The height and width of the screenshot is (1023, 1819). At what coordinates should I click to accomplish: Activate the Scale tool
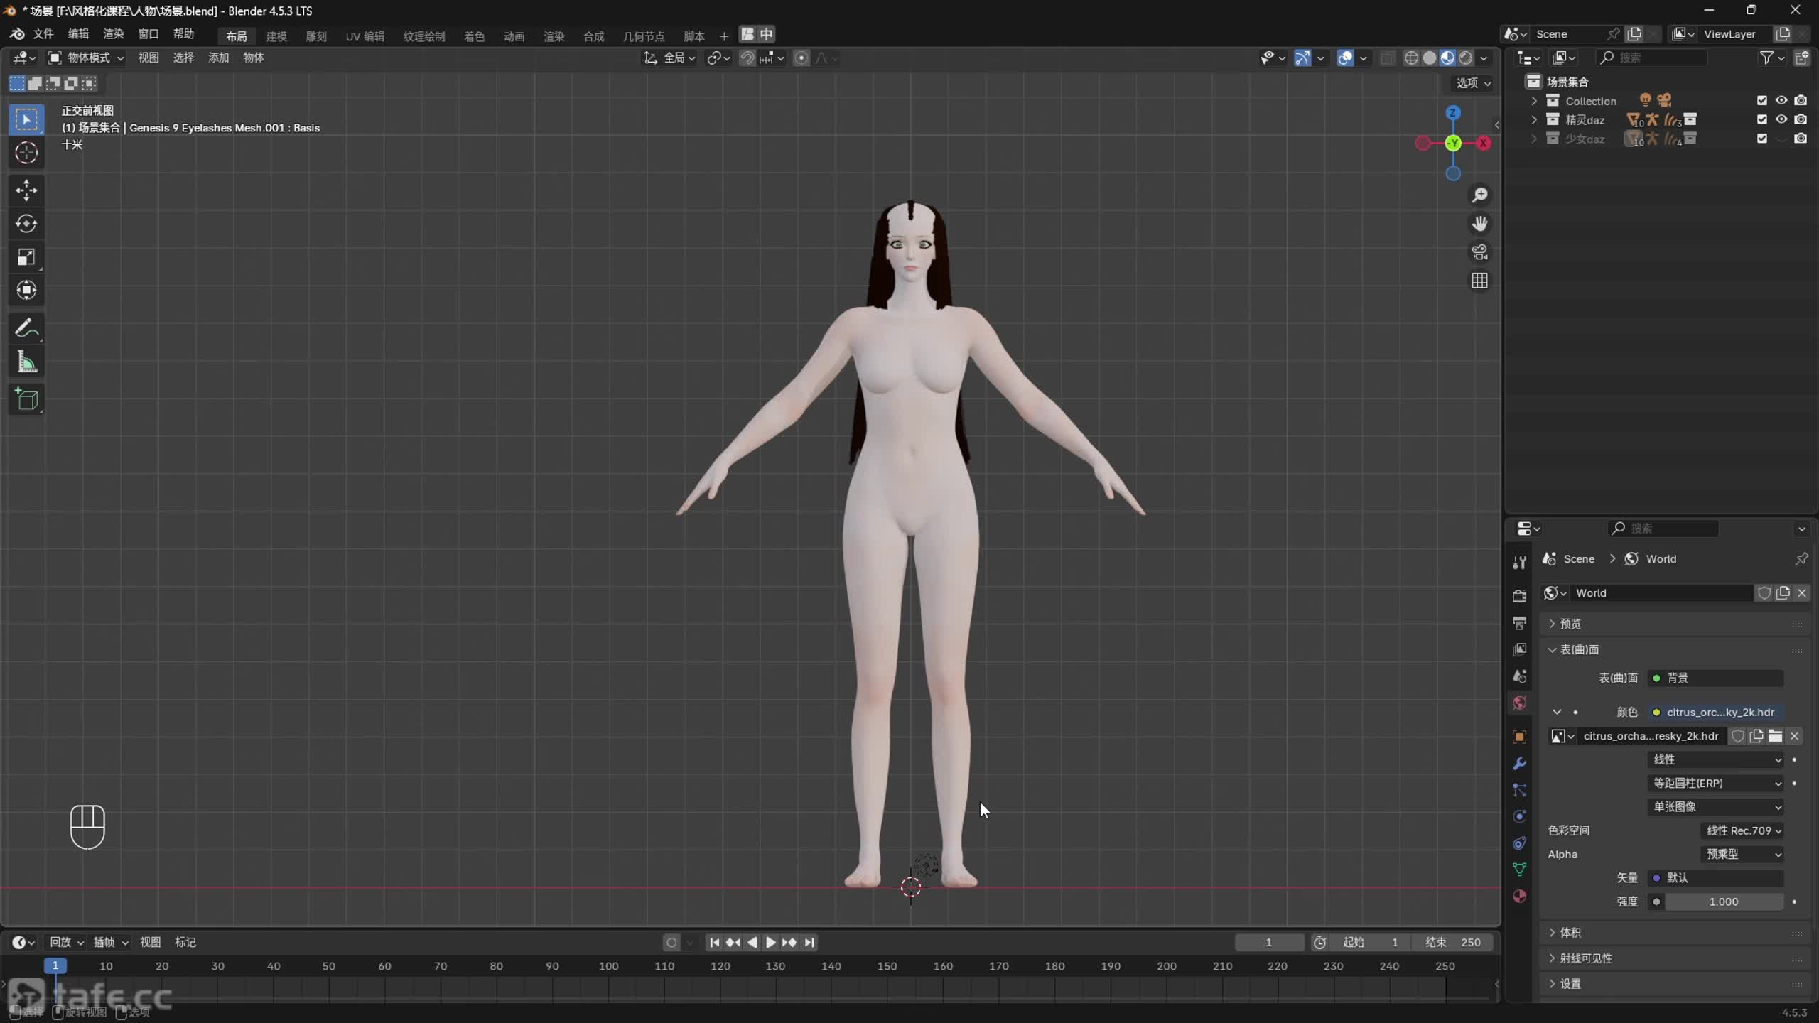pos(26,257)
